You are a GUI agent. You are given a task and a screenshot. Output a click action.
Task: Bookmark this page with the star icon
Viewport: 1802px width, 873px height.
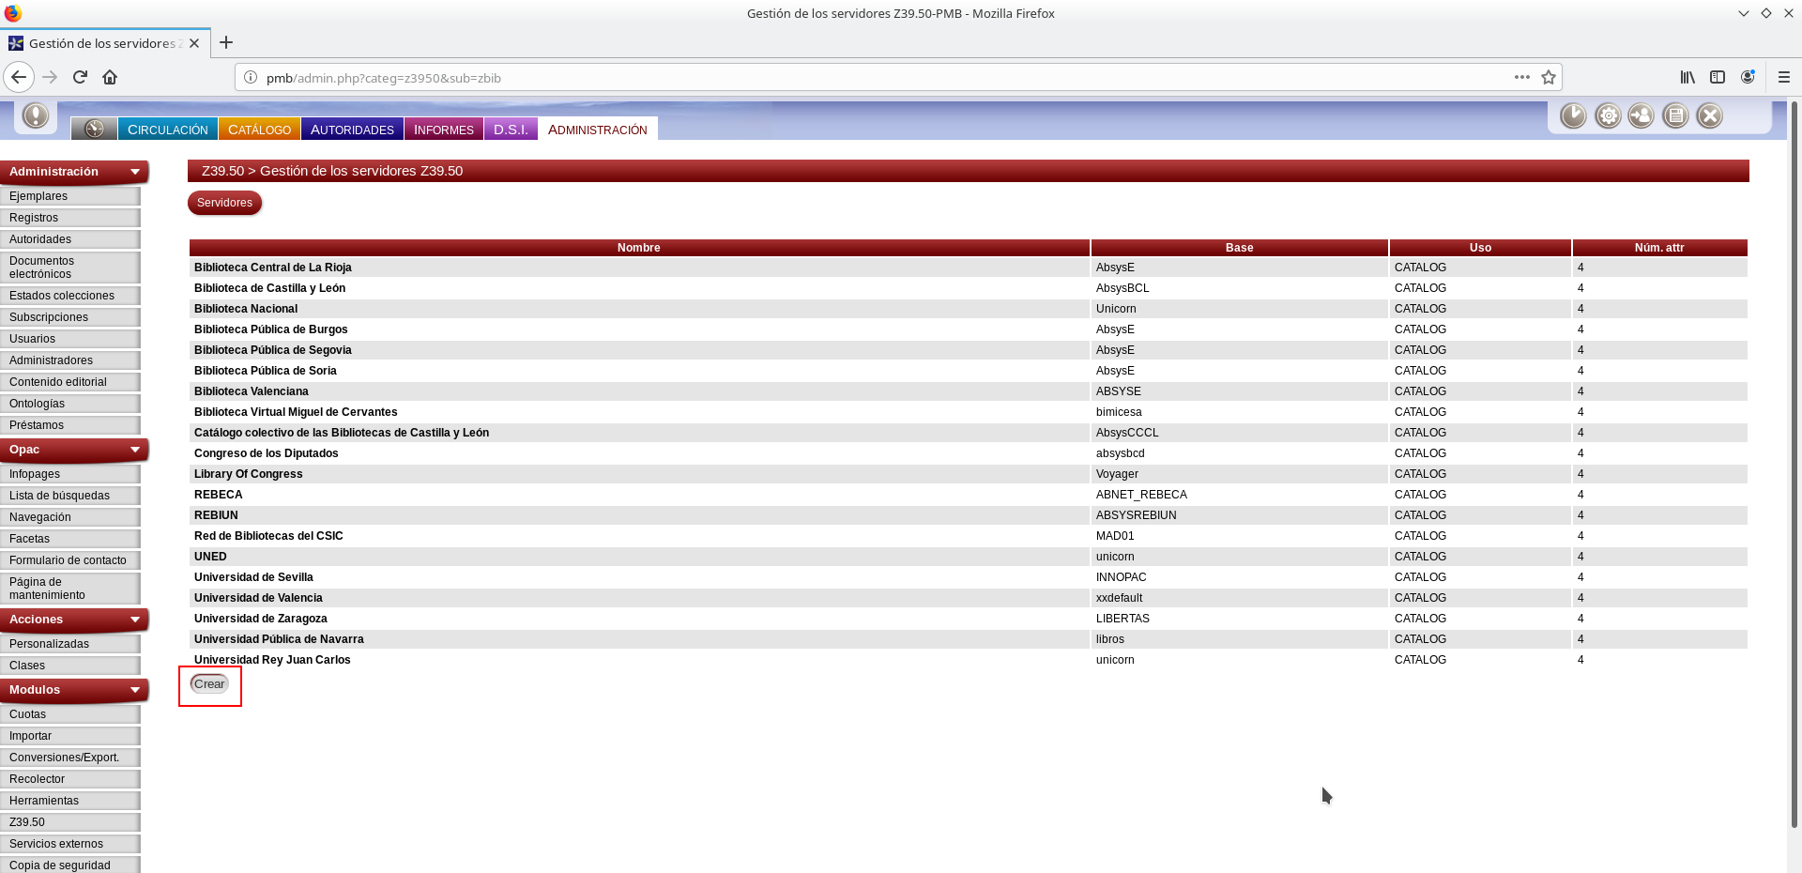point(1549,78)
